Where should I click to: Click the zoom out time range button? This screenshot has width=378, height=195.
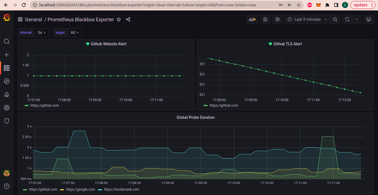coord(335,19)
